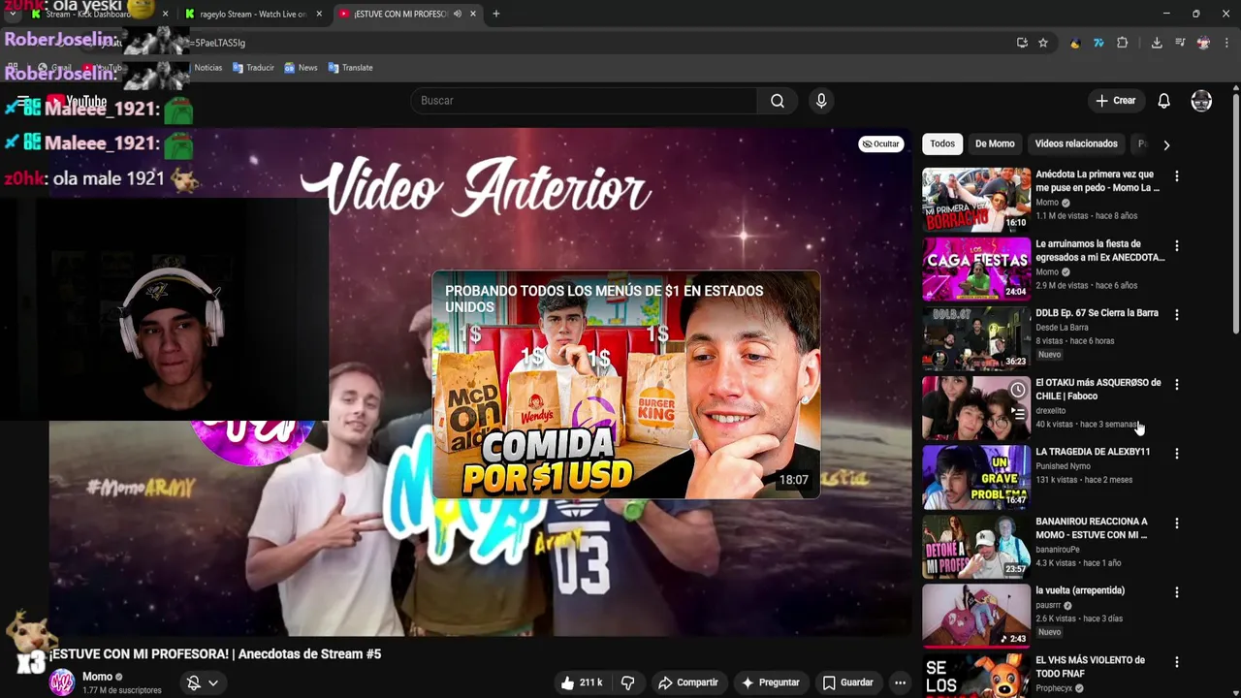
Task: Close the 'rageylo Stream' tab
Action: pyautogui.click(x=319, y=14)
